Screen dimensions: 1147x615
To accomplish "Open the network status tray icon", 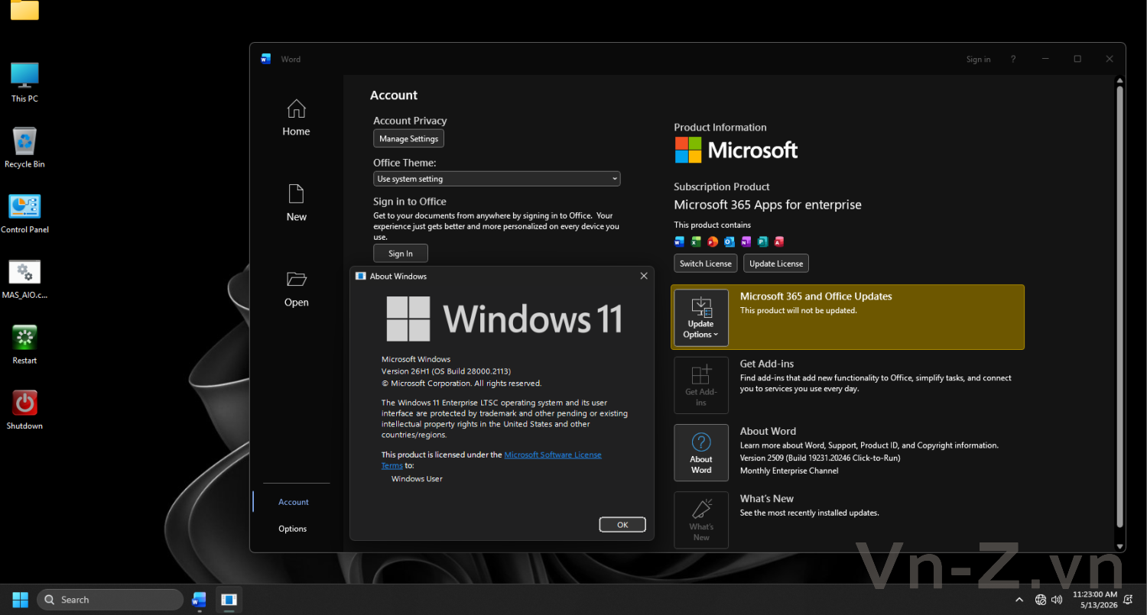I will coord(1040,600).
